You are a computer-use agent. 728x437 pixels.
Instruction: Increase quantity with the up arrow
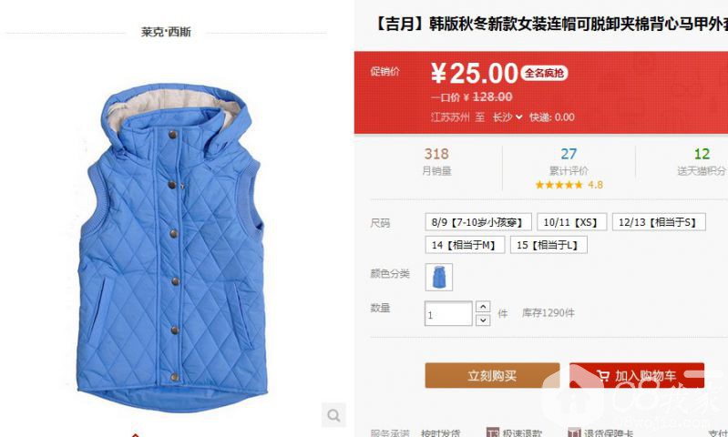[x=483, y=307]
